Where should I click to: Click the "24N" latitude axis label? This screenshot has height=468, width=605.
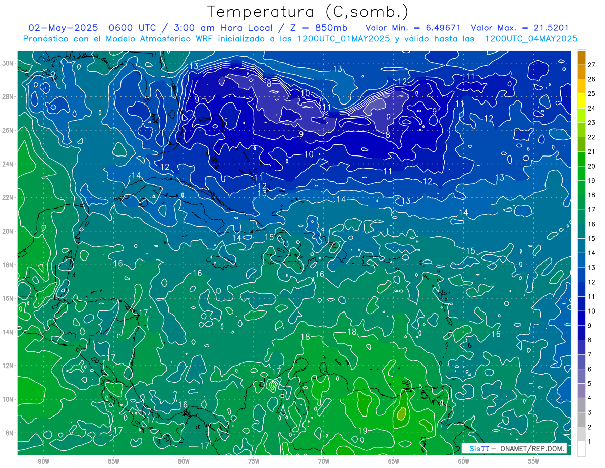click(8, 164)
